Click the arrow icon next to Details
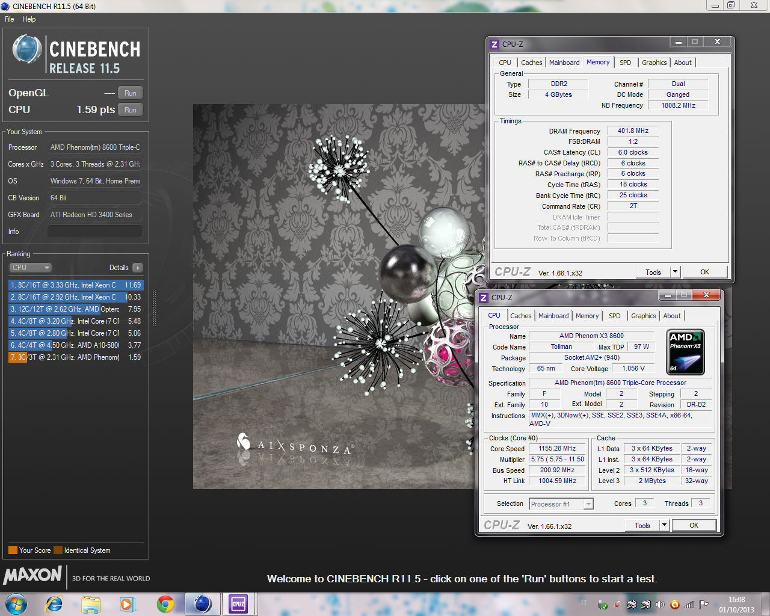 [138, 268]
